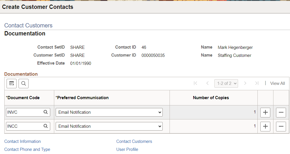Open the Contact Information link
Screen dimensions: 290x154
pos(23,141)
